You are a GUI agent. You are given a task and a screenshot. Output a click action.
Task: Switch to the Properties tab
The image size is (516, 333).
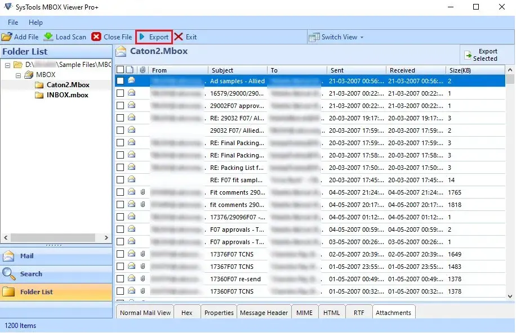click(219, 313)
